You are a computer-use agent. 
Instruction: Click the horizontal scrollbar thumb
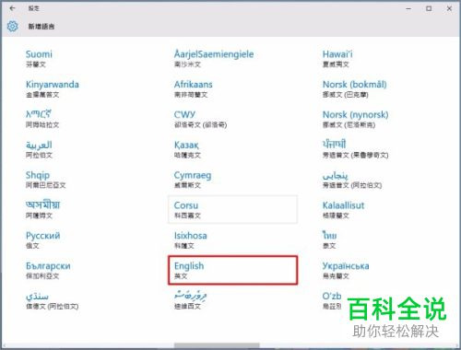[x=217, y=345]
